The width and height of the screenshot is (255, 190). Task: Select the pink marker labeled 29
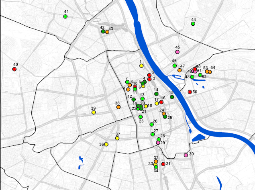pos(158,143)
